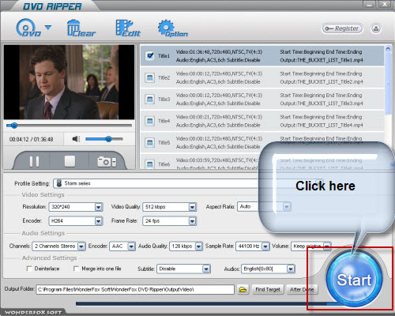
Task: Open the Edit film-strip tool
Action: [x=128, y=28]
